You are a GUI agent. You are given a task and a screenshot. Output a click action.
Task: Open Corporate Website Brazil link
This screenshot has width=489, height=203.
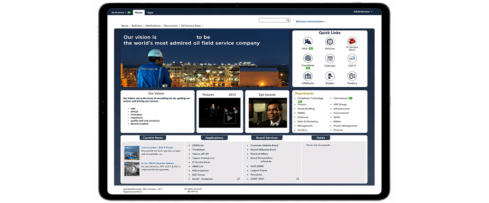(264, 146)
